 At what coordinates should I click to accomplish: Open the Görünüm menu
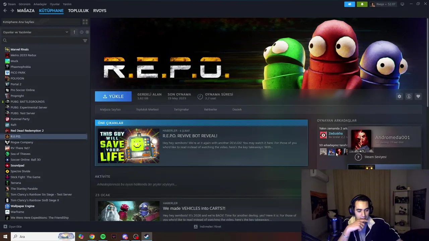(24, 4)
